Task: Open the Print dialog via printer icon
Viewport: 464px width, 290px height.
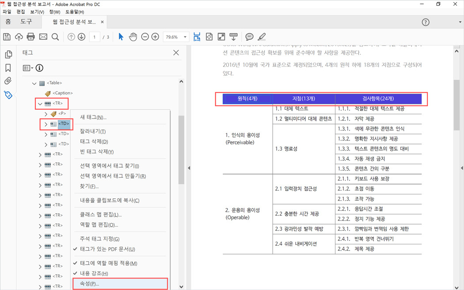Action: [30, 37]
